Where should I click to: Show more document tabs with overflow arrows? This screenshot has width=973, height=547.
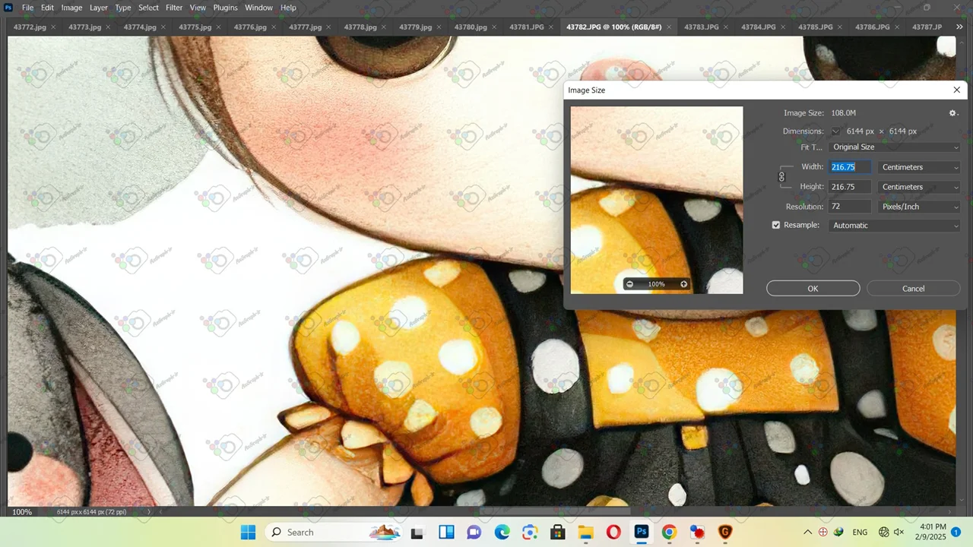pos(959,27)
